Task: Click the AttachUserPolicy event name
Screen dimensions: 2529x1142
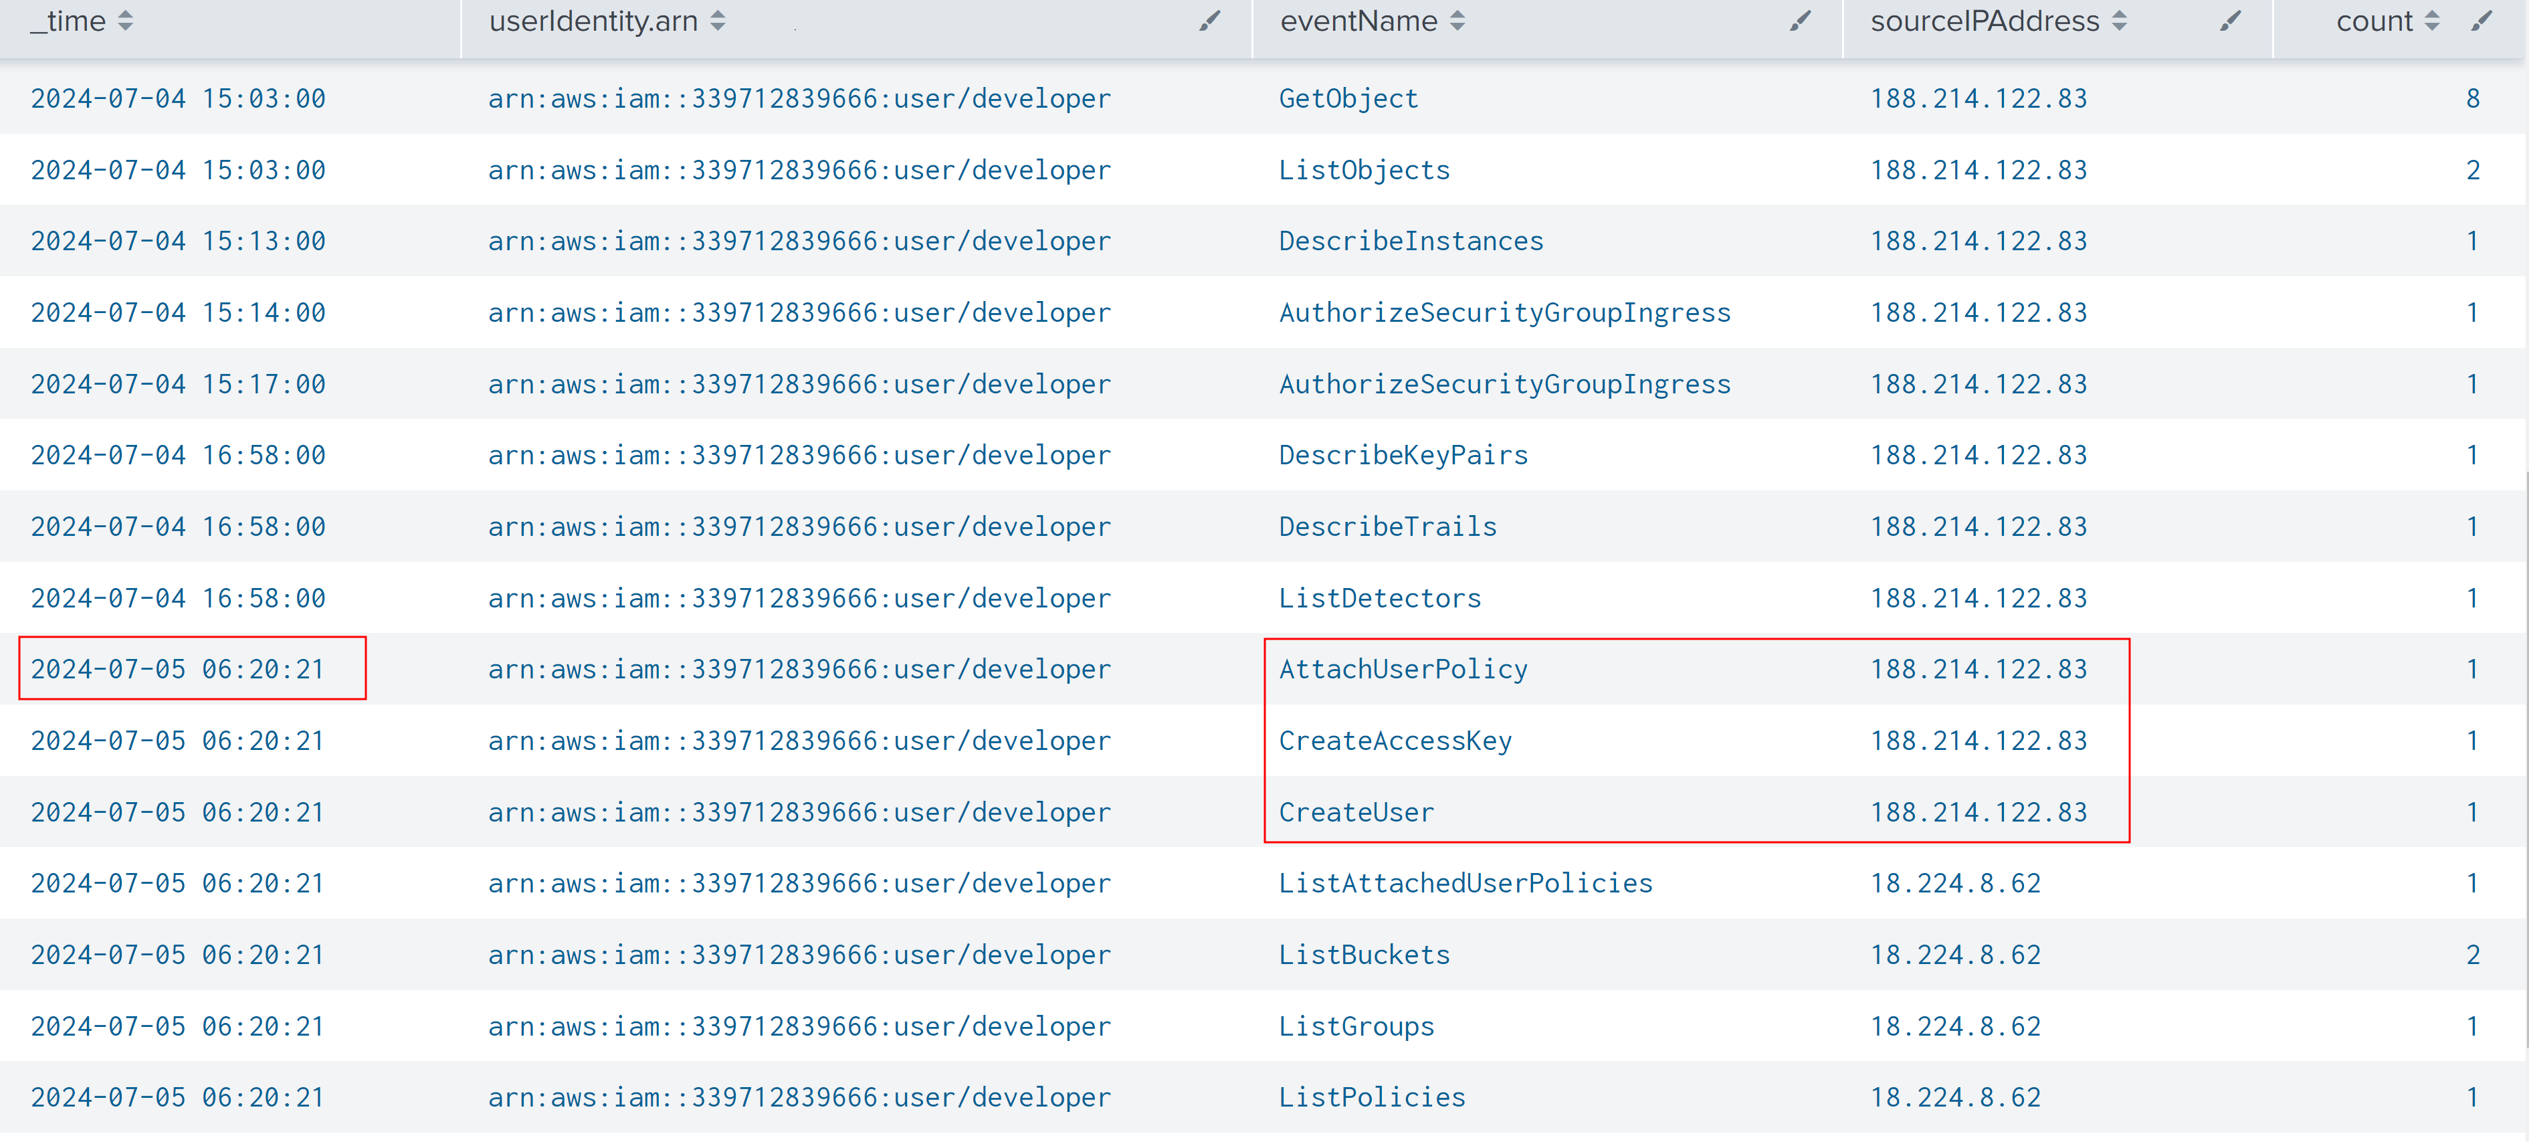Action: pos(1403,669)
